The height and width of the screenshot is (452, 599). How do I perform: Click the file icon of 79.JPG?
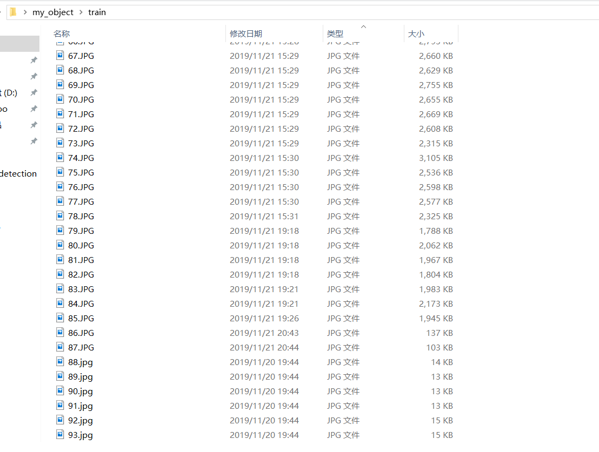60,231
